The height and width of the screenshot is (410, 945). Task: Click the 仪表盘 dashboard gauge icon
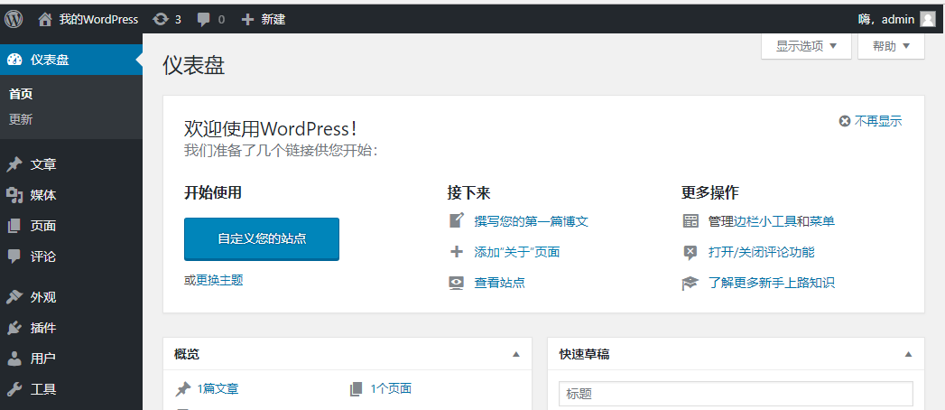[x=14, y=60]
